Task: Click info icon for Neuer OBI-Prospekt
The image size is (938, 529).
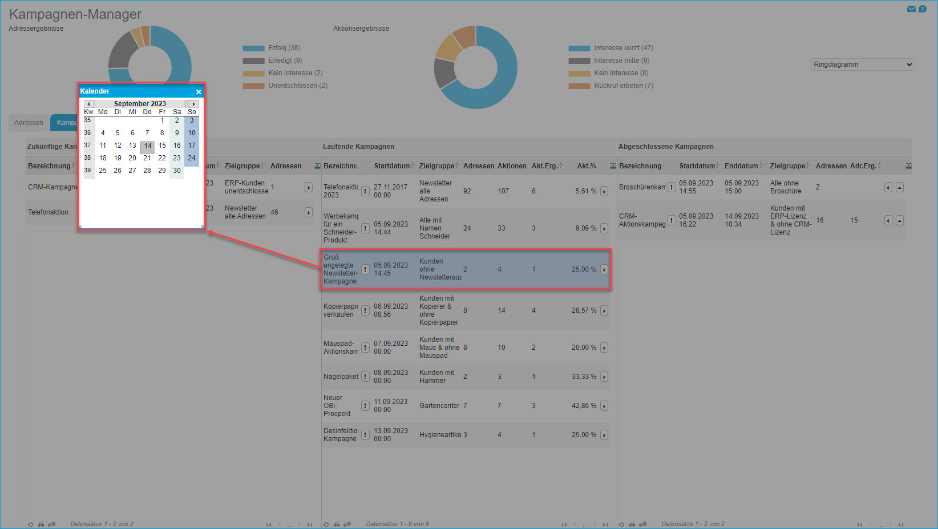Action: 365,406
